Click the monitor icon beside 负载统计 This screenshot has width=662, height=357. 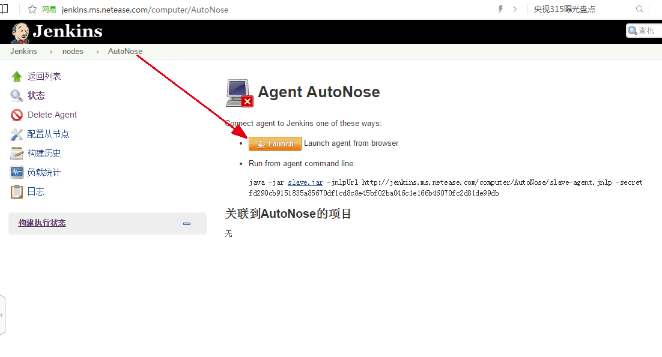pyautogui.click(x=16, y=172)
